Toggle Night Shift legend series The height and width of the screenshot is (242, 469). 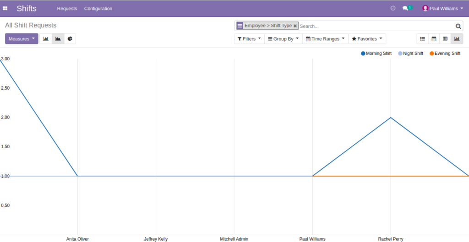pos(411,54)
